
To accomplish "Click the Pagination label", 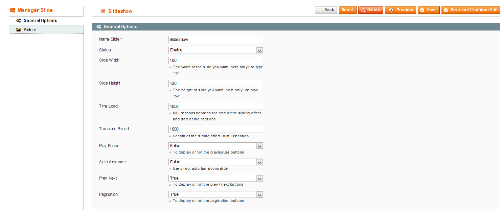I will point(109,194).
